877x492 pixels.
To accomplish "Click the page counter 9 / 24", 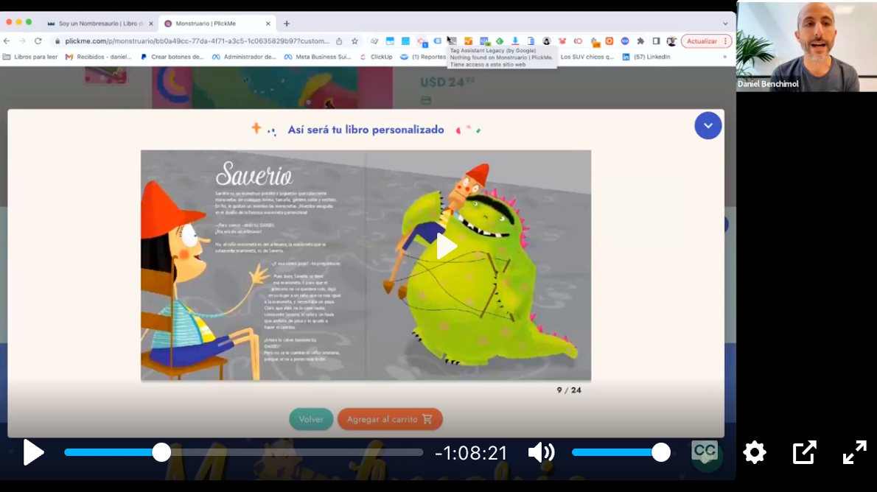I will (569, 390).
